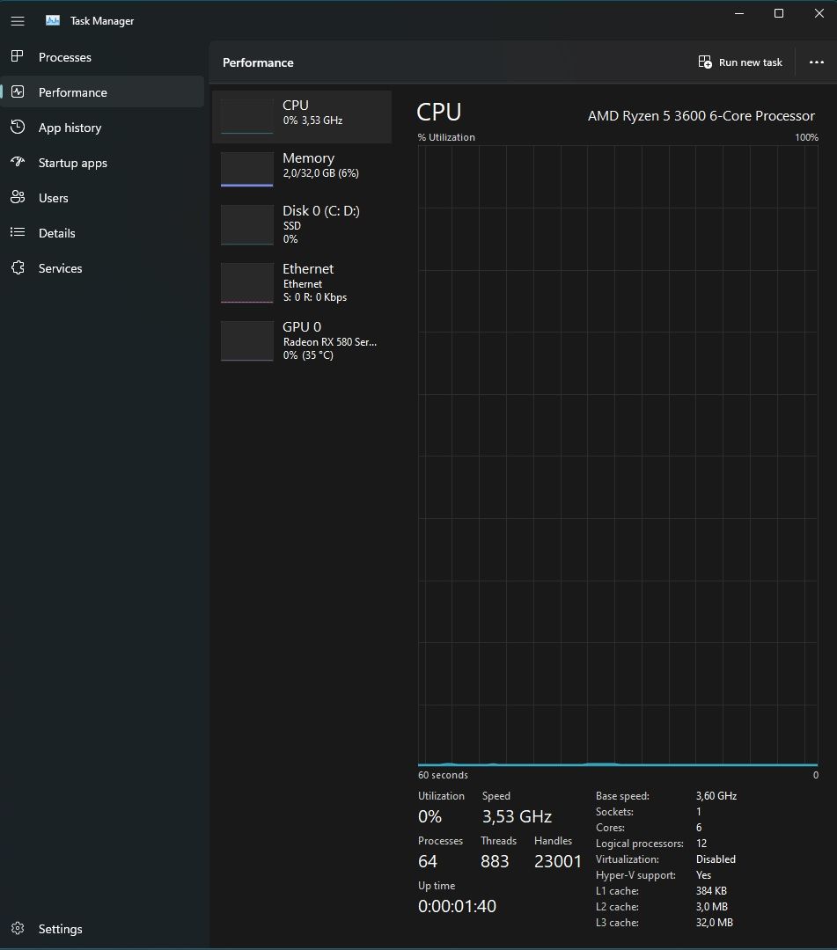Click the 60 seconds axis label

pyautogui.click(x=443, y=775)
